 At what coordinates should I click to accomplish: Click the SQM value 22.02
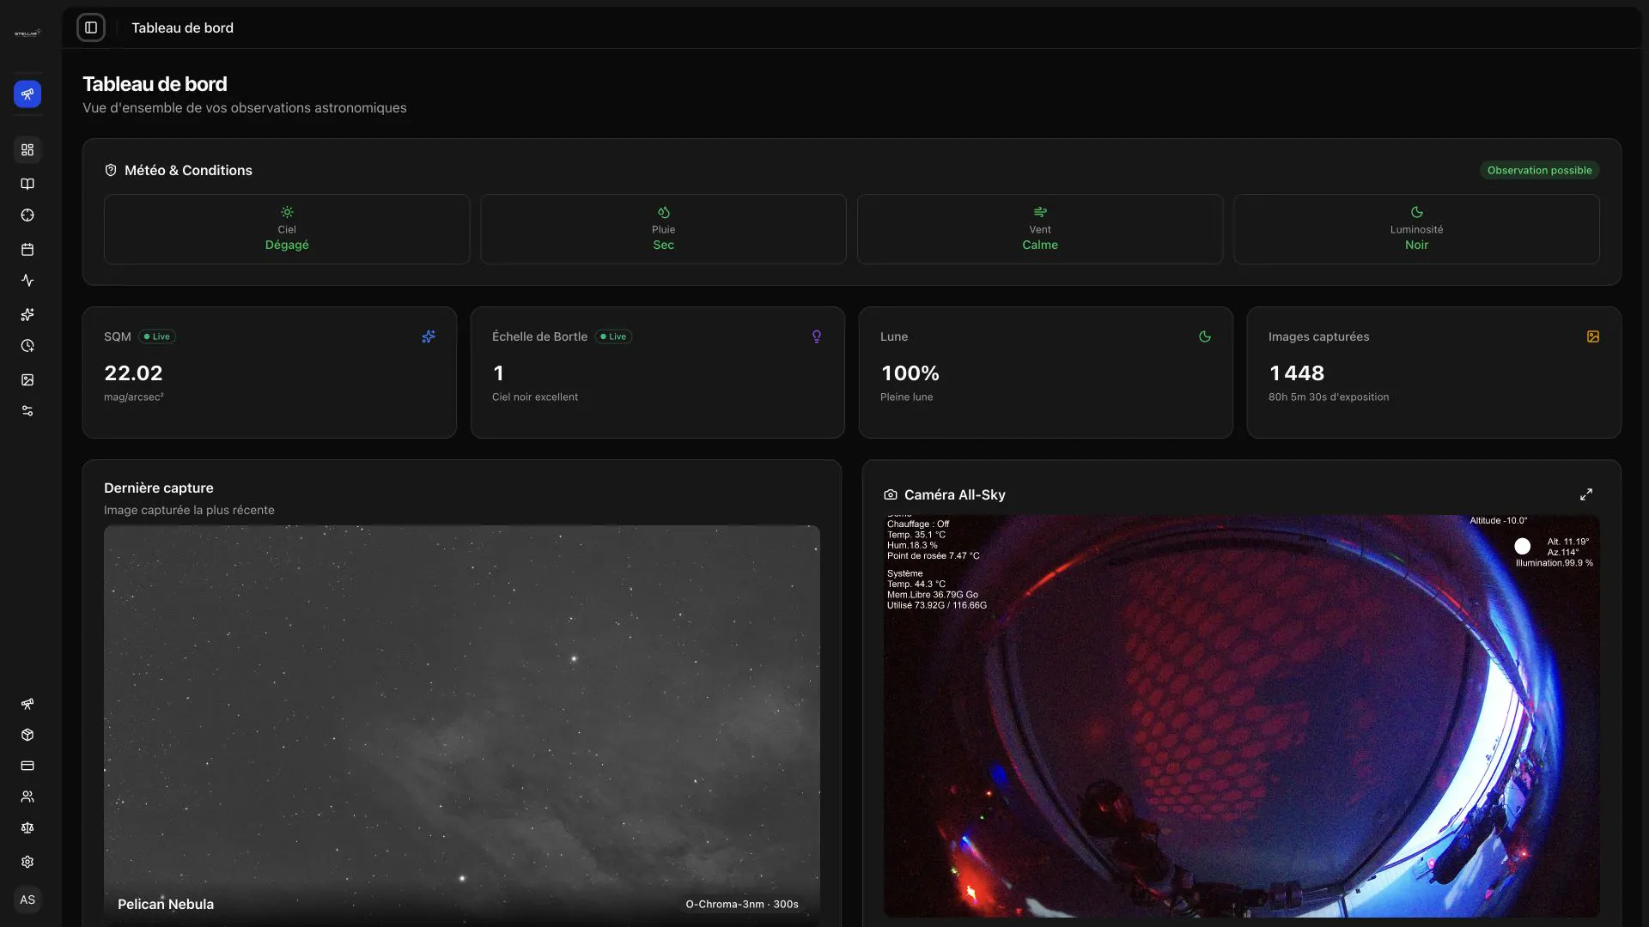click(x=133, y=373)
